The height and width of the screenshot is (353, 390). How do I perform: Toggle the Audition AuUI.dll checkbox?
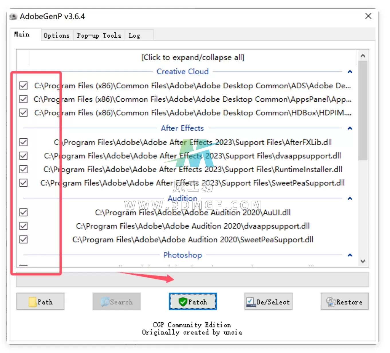(23, 212)
